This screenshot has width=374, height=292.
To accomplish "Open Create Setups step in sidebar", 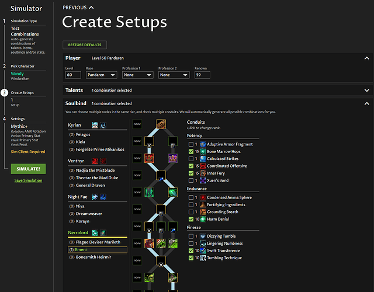I will click(22, 92).
